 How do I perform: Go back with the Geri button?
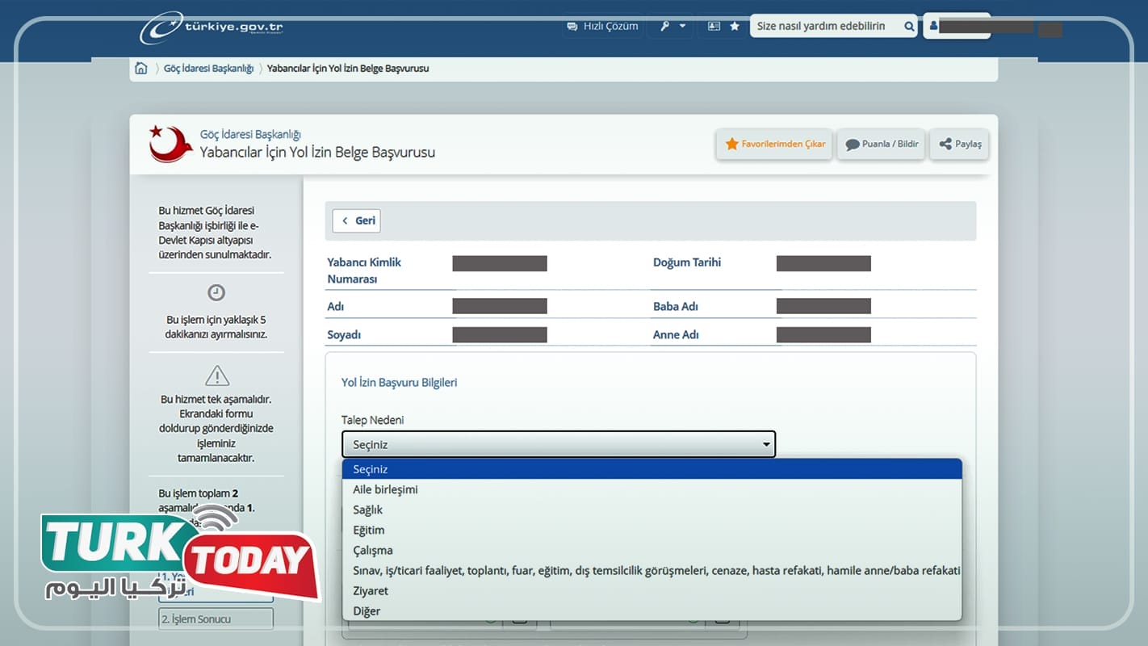[356, 220]
